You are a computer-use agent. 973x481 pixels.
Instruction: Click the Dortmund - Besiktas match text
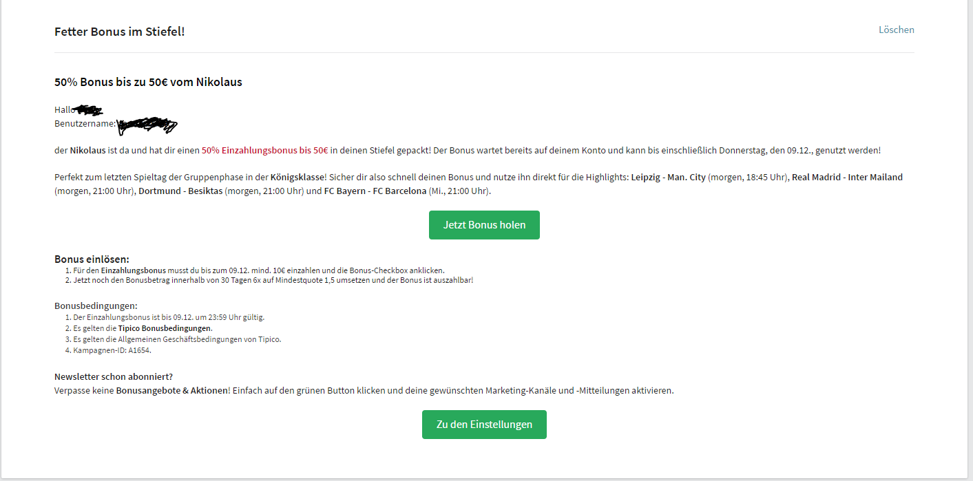(180, 191)
